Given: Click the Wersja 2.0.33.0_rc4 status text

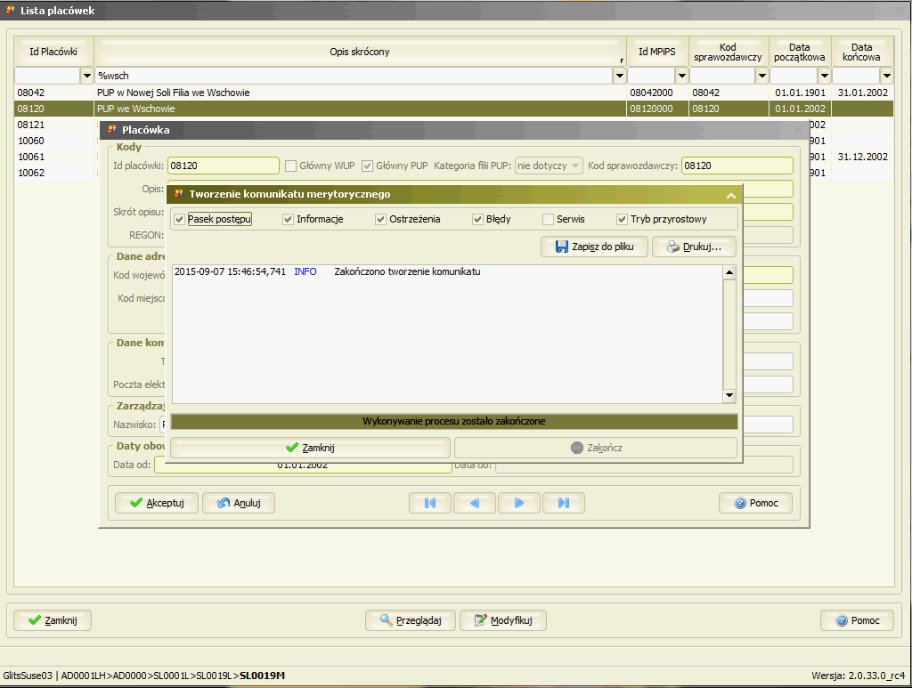Looking at the screenshot, I should 859,676.
